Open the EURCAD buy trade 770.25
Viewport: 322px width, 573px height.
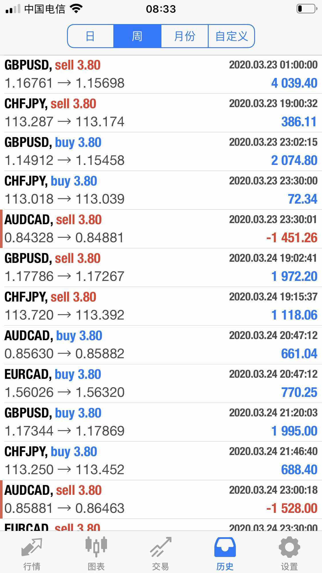[x=161, y=383]
